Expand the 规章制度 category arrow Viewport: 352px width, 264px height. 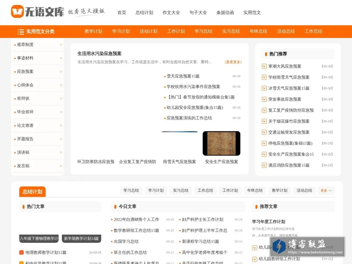click(x=61, y=45)
